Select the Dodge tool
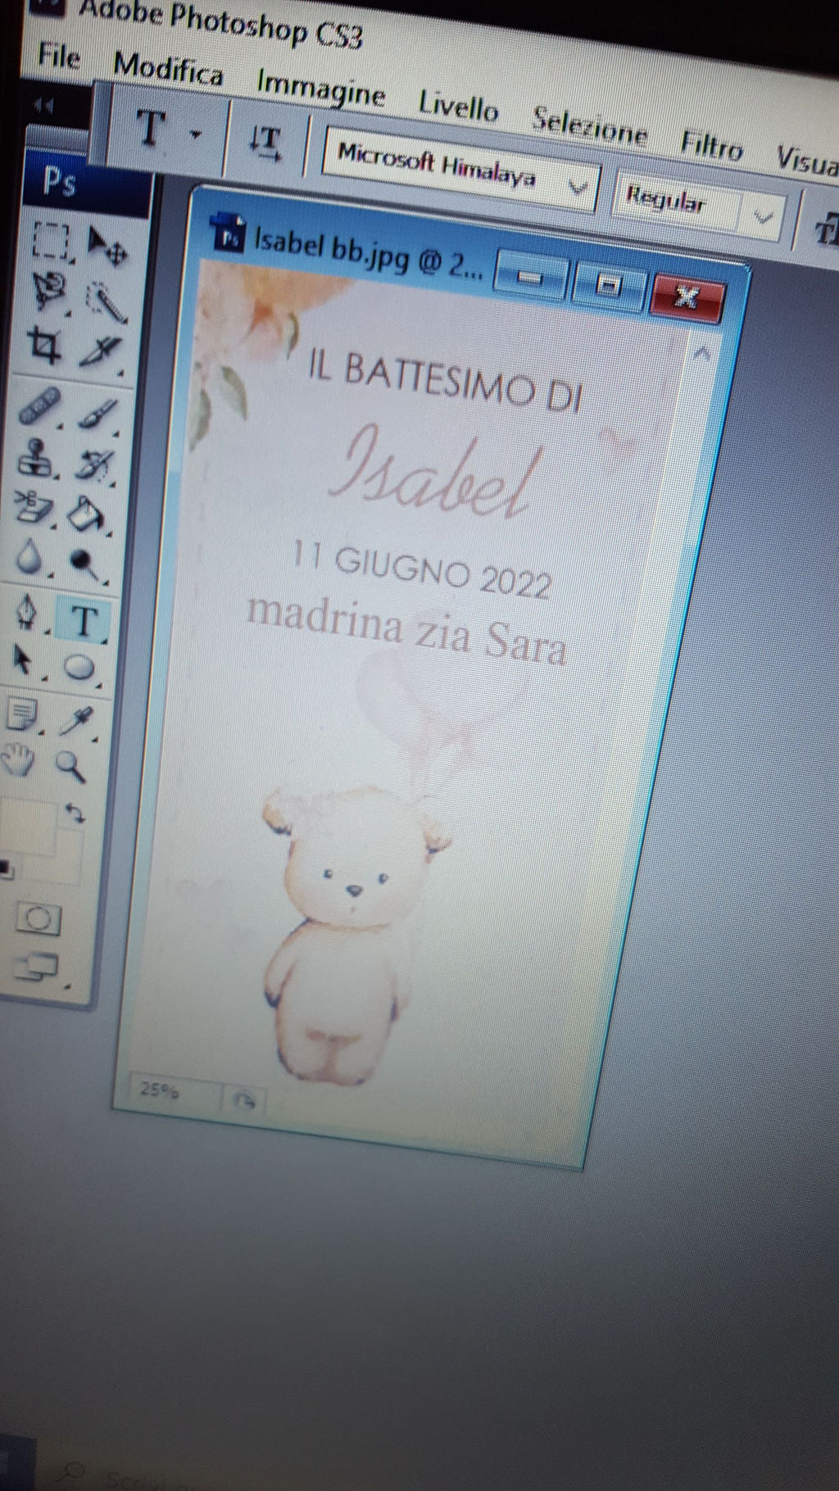Viewport: 839px width, 1491px height. [84, 564]
